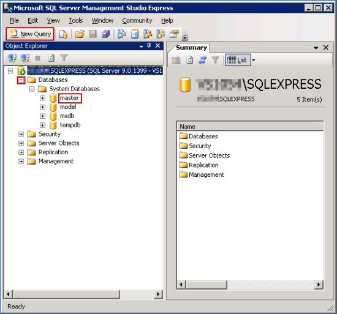Image resolution: width=337 pixels, height=314 pixels.
Task: Click the New File document icon
Action: coord(63,34)
